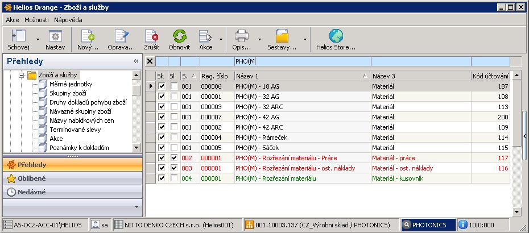Toggle Sk checkbox for Materiál - kusovník row
This screenshot has height=233, width=529.
(162, 178)
